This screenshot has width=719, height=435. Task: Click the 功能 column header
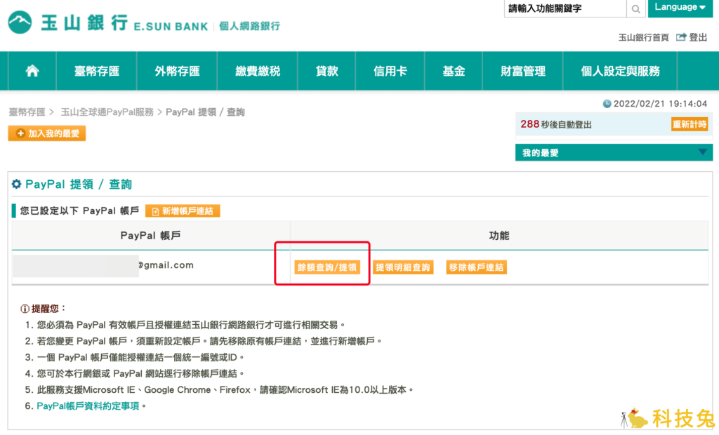coord(499,236)
